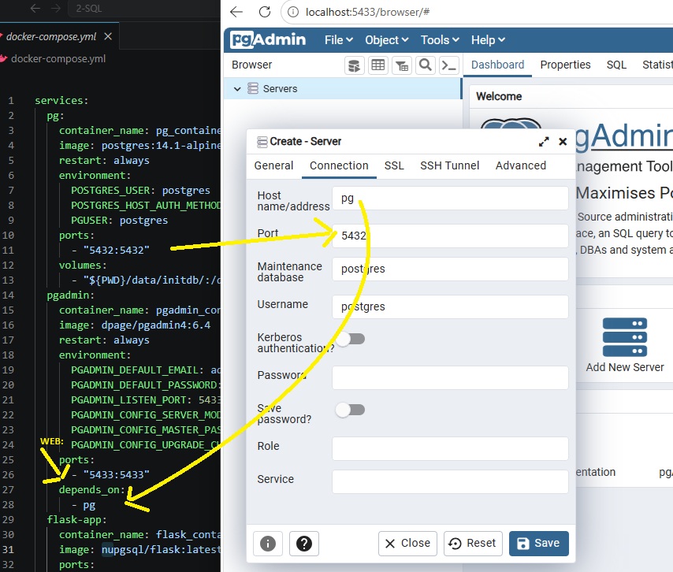
Task: Click the 2-SQL search box in editor
Action: tap(143, 8)
